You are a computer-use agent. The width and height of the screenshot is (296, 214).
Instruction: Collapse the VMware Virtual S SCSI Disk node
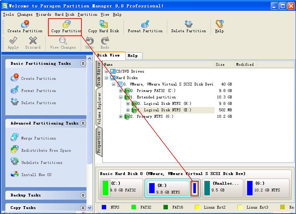click(x=113, y=84)
